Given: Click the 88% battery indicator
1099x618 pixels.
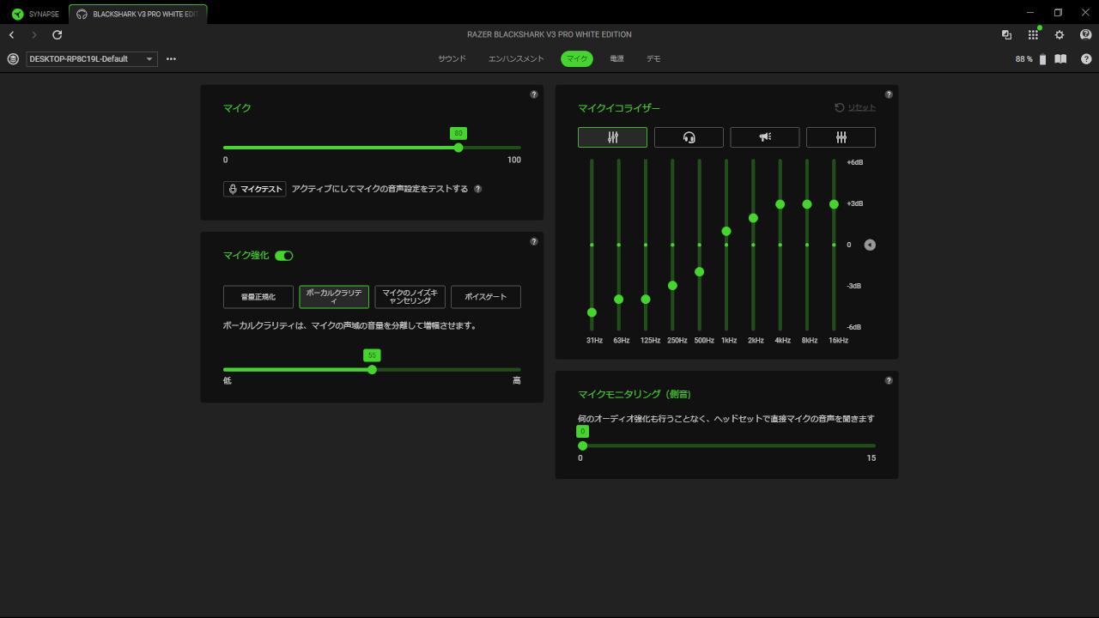Looking at the screenshot, I should tap(1030, 59).
